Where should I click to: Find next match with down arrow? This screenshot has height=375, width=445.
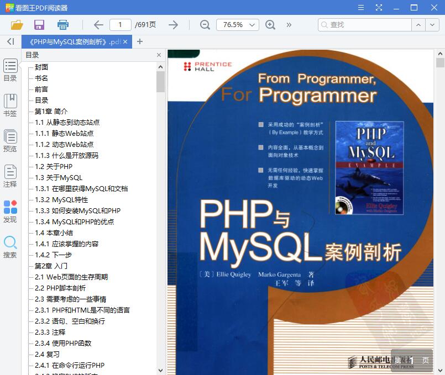(x=432, y=25)
